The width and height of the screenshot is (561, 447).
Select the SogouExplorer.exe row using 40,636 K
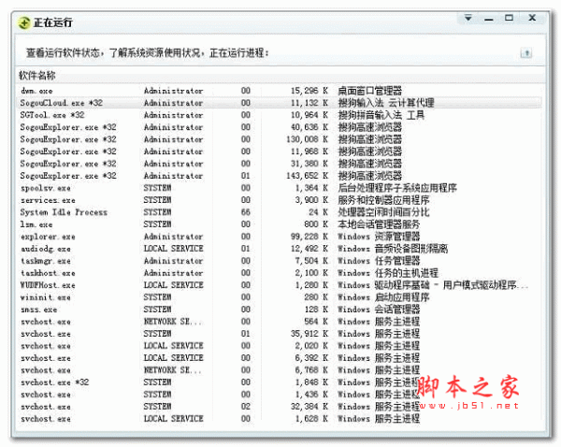tap(280, 127)
